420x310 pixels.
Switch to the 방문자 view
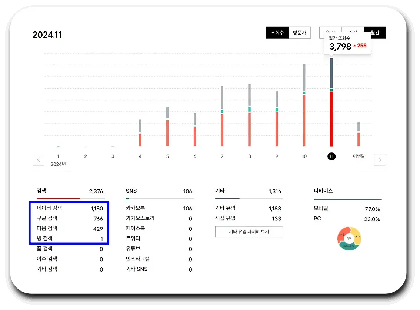pyautogui.click(x=300, y=33)
